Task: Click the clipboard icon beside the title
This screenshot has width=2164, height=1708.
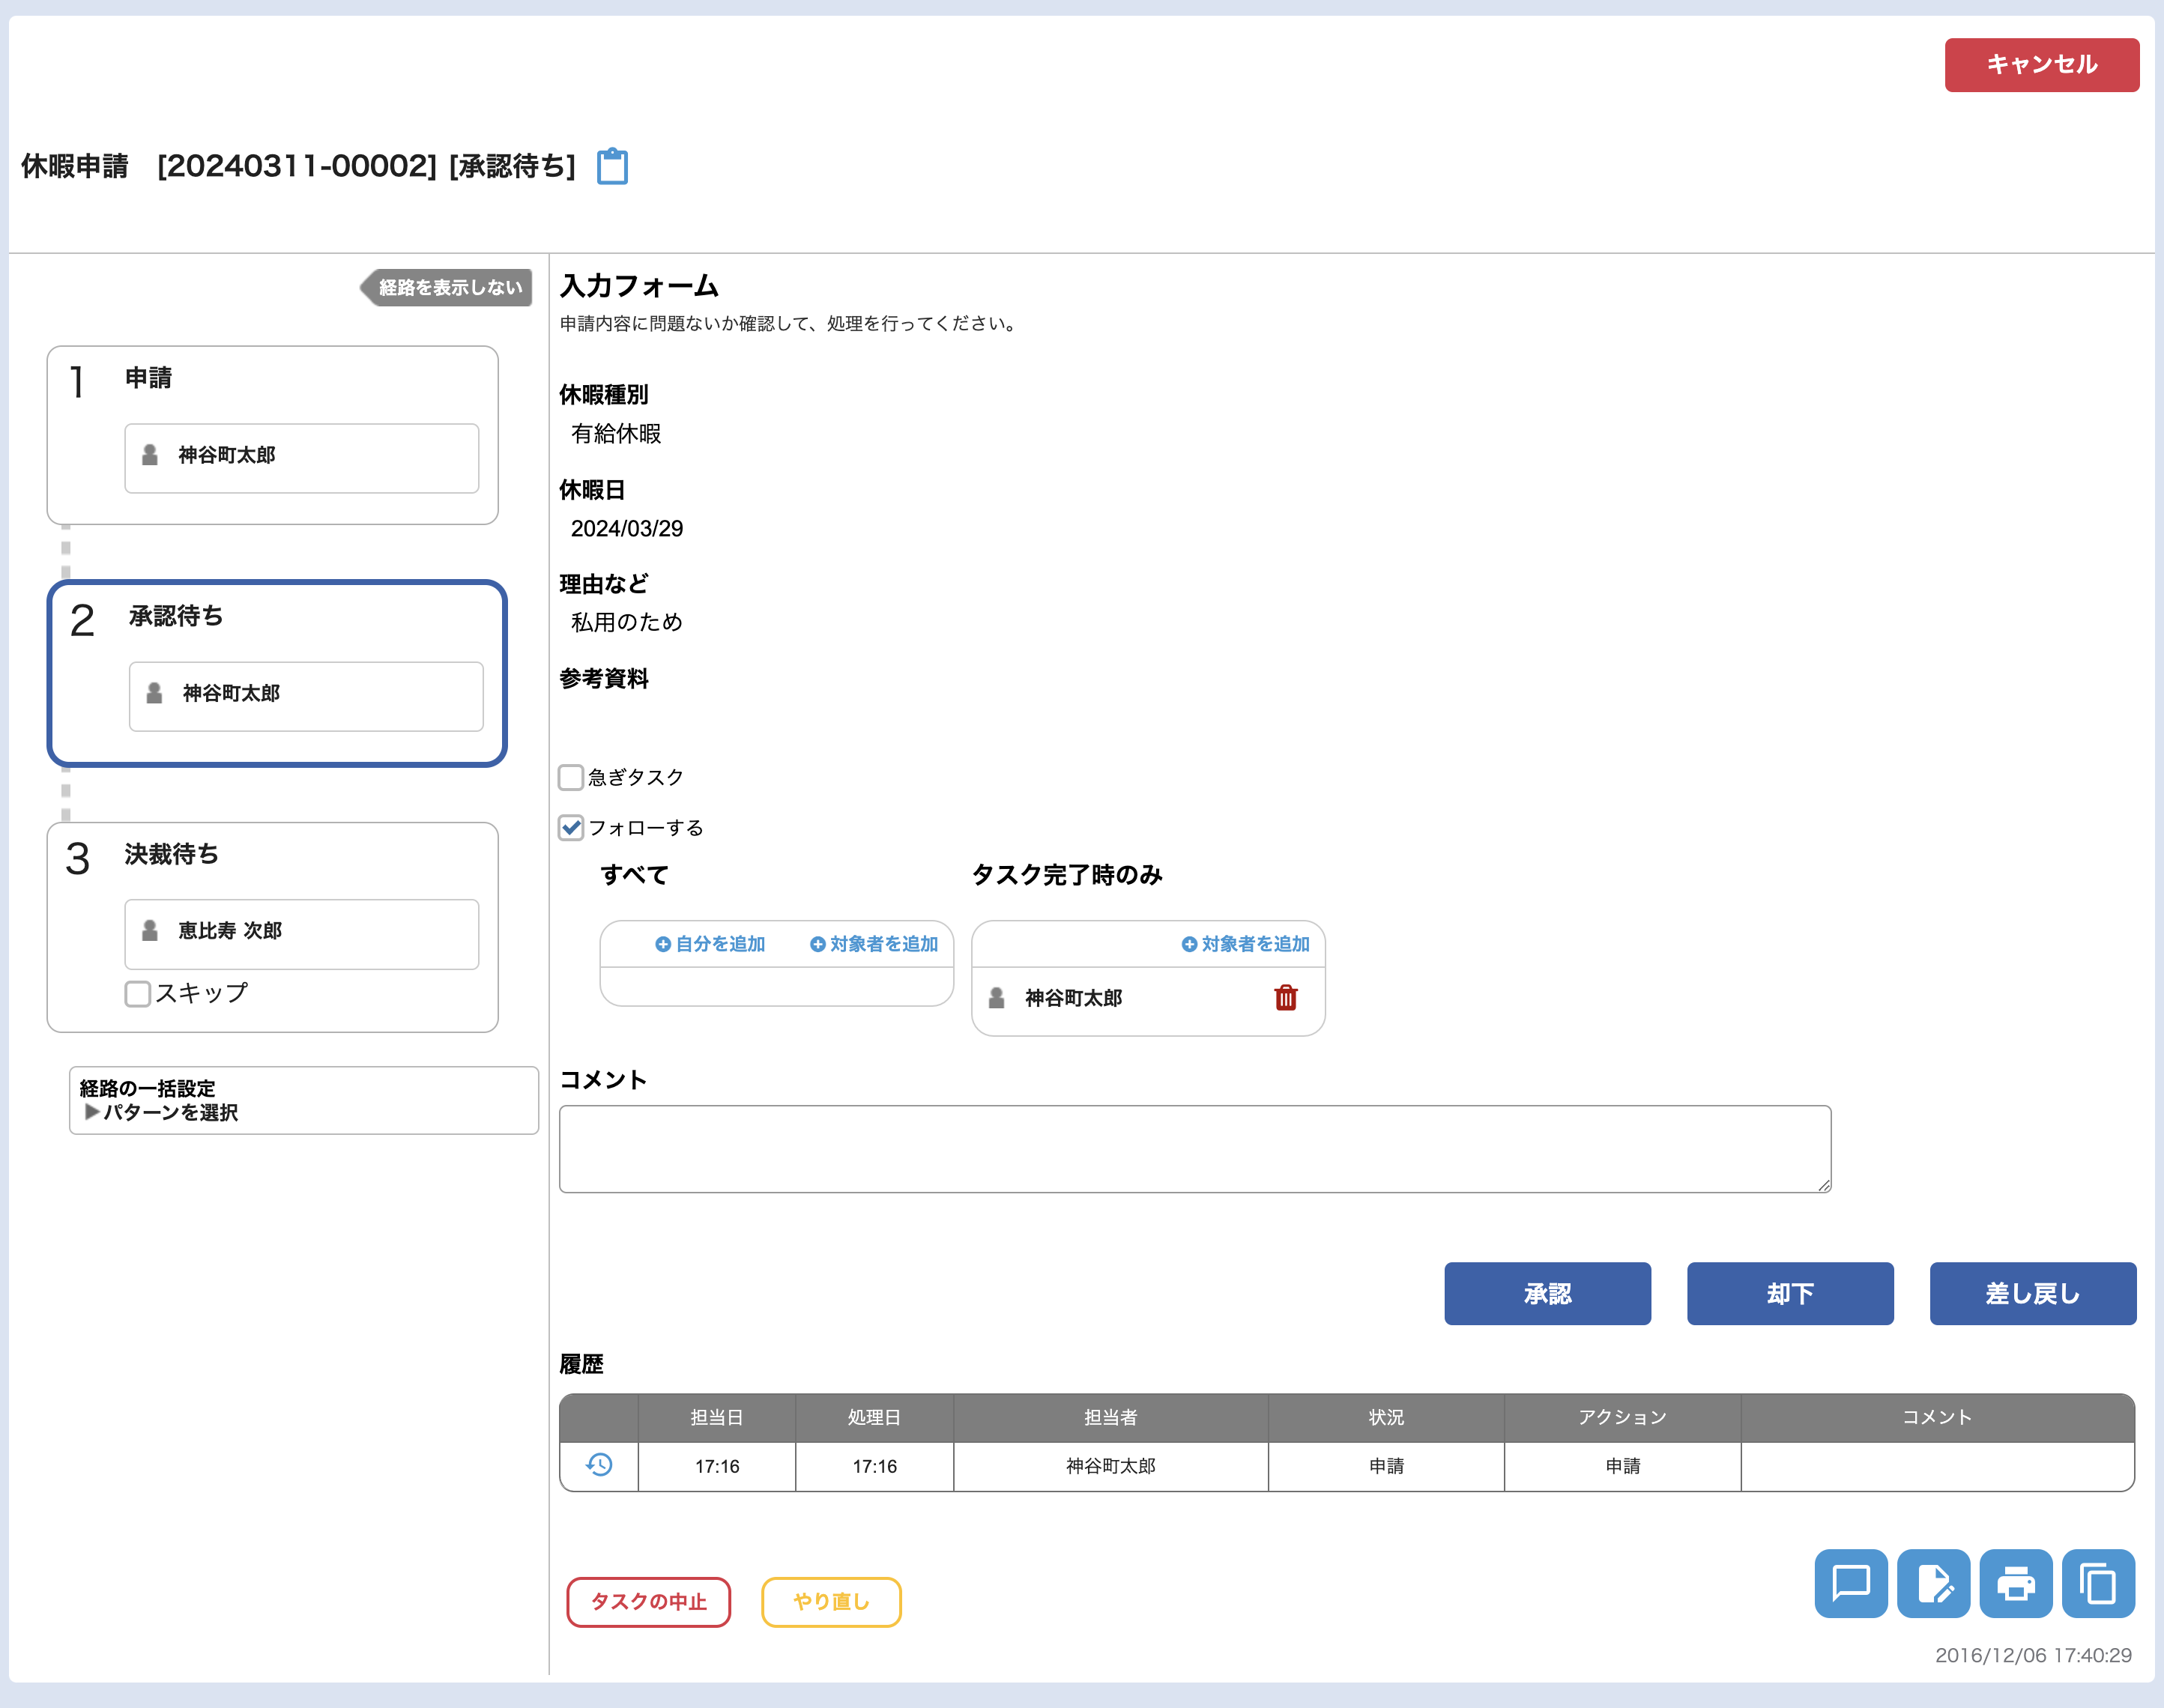Action: (x=612, y=166)
